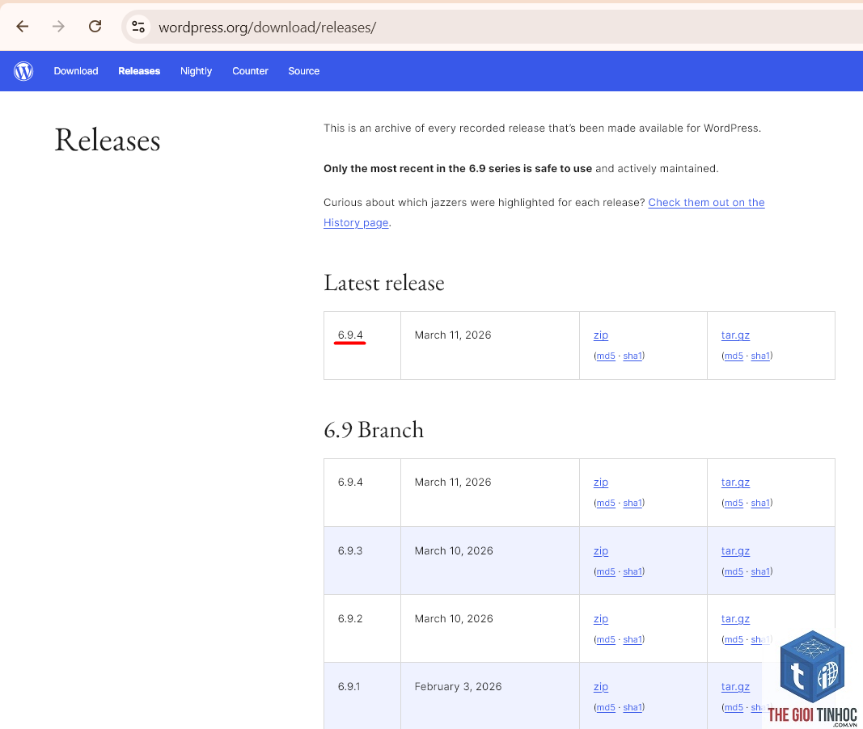Screen dimensions: 863x729
Task: Open sha1 for tar.gz of 6.9.4 in 6.9 Branch
Action: (x=760, y=503)
